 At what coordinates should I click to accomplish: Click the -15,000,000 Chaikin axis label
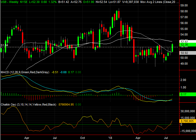(188, 131)
